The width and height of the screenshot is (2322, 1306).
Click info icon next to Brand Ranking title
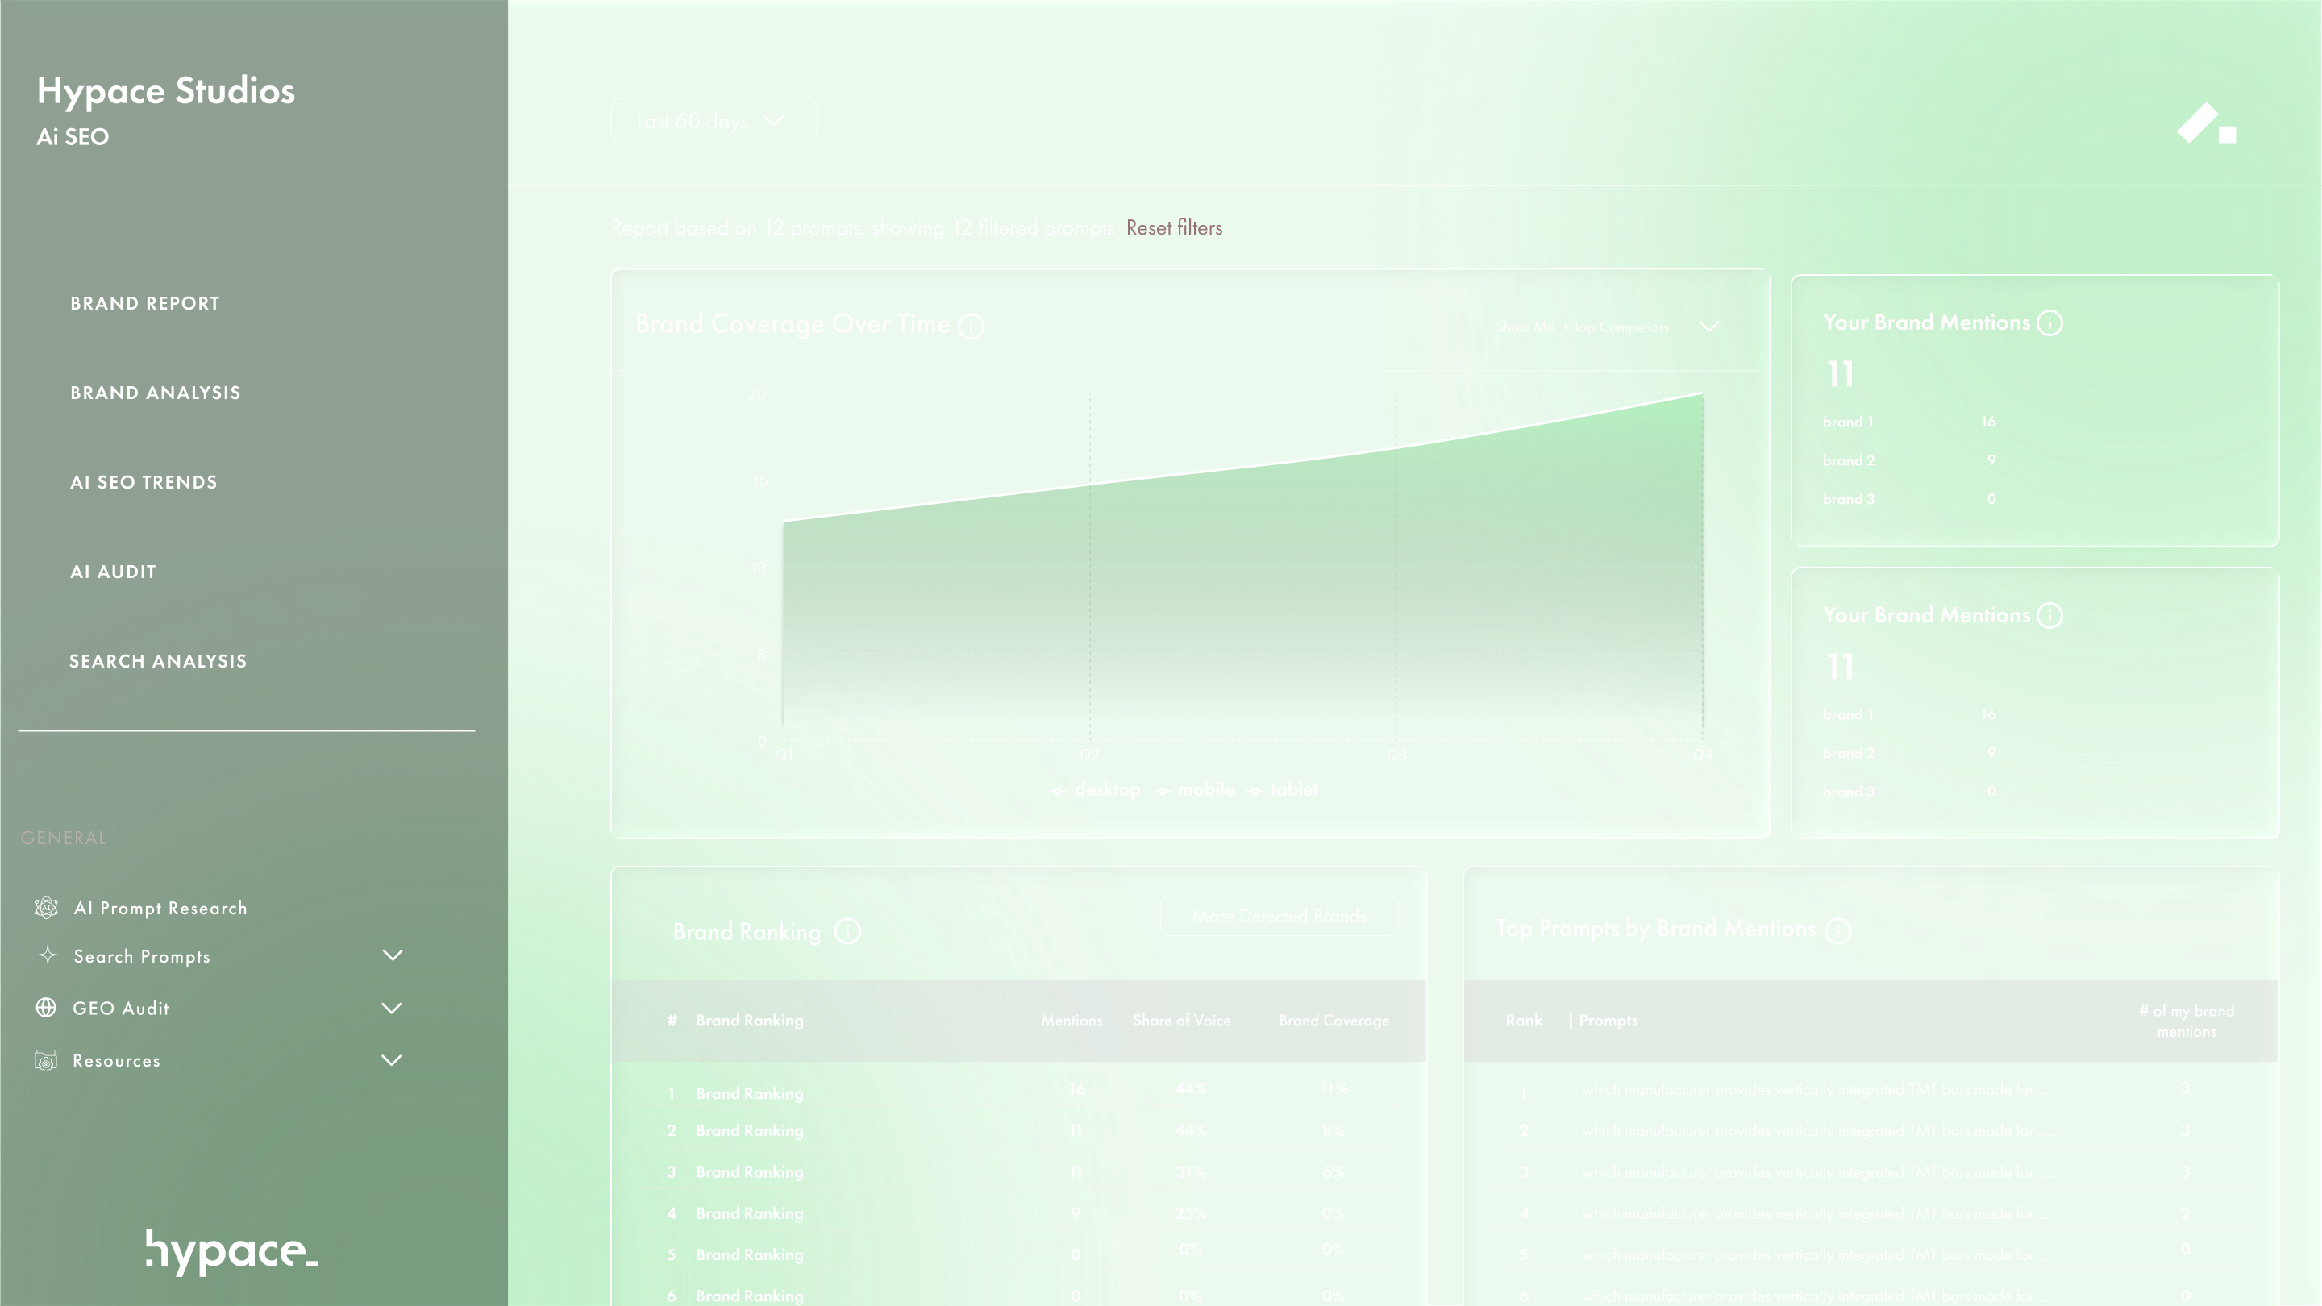(x=847, y=931)
